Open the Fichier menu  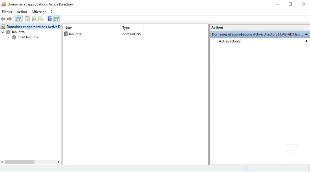7,12
